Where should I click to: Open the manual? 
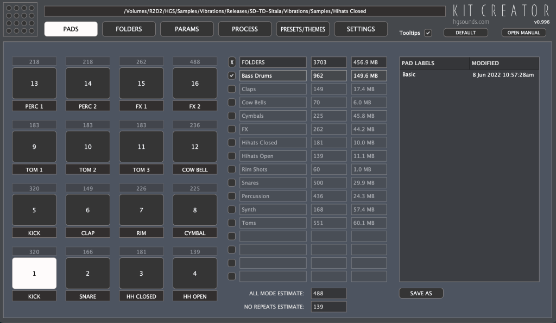click(525, 33)
